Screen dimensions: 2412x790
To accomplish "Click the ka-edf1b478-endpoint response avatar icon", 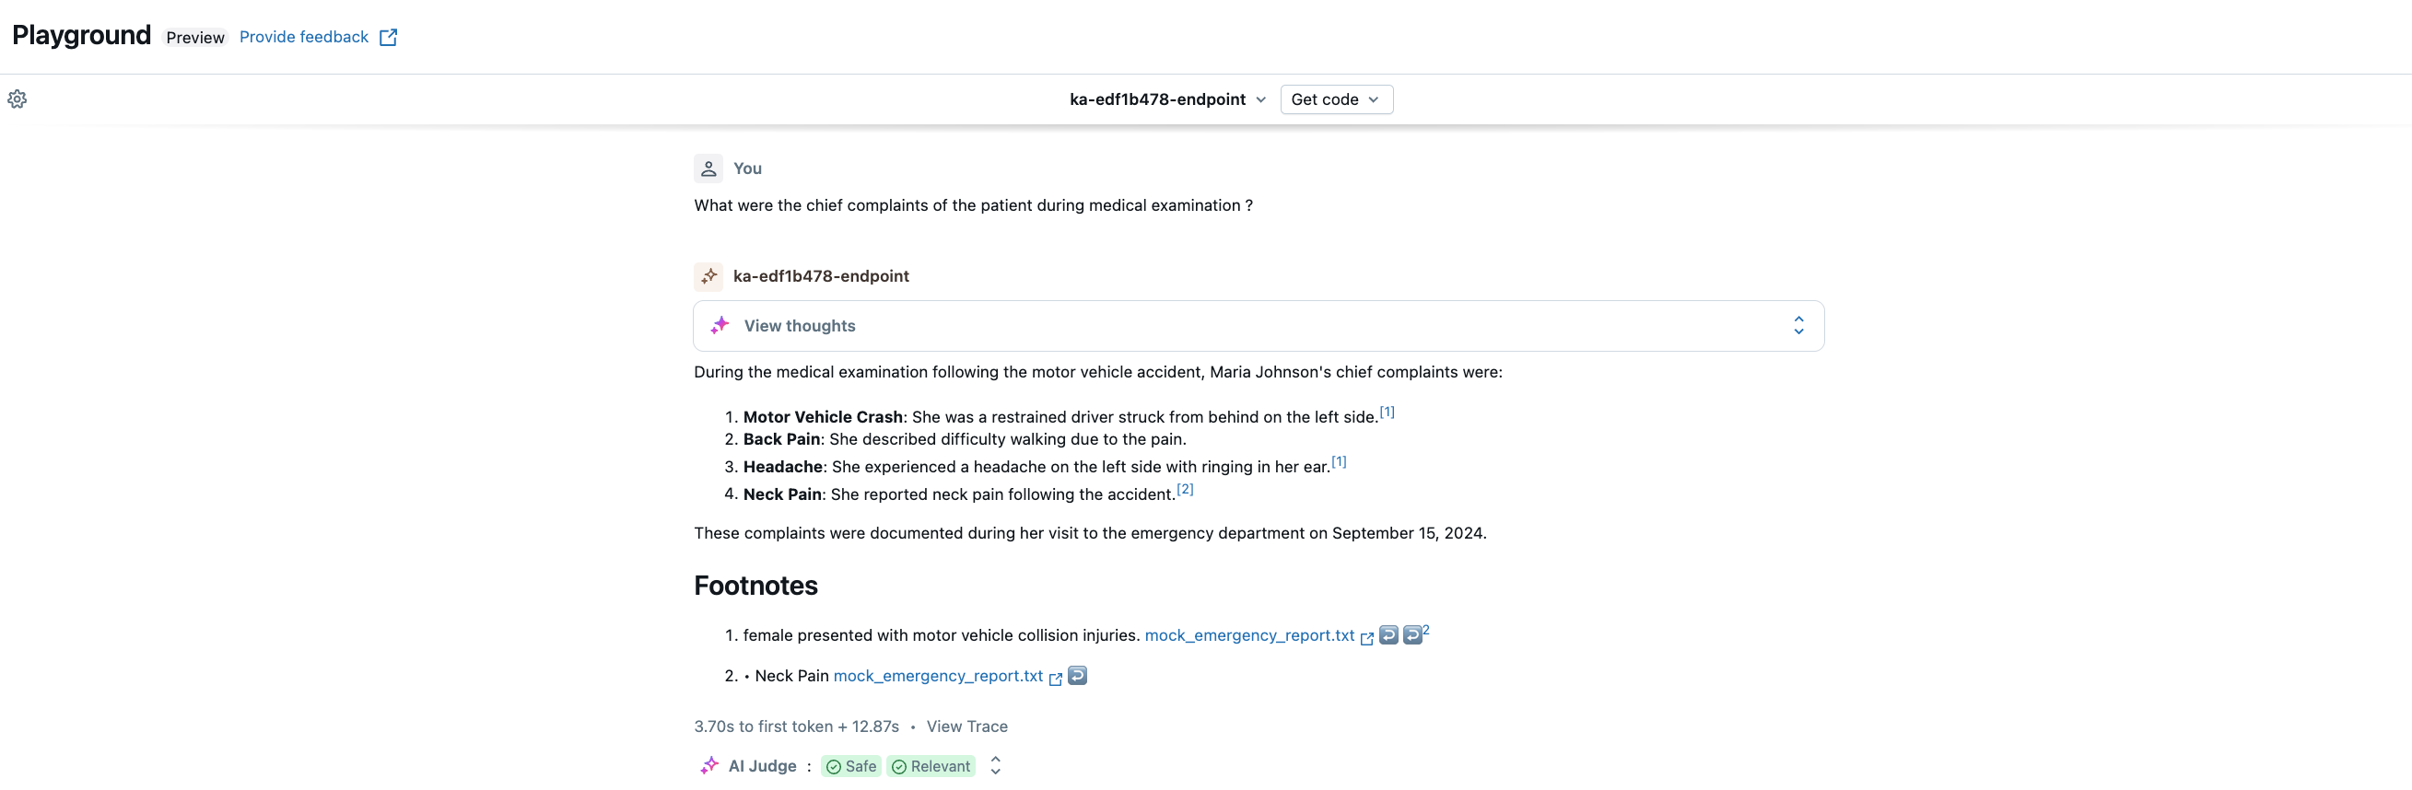I will pos(708,276).
